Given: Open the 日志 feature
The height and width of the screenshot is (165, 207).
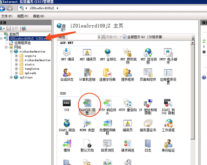Looking at the screenshot, I should click(148, 146).
